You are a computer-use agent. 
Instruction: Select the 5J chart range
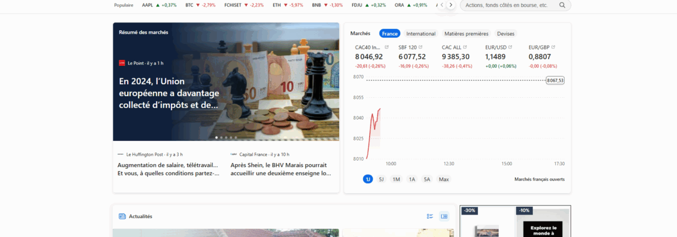(x=381, y=179)
